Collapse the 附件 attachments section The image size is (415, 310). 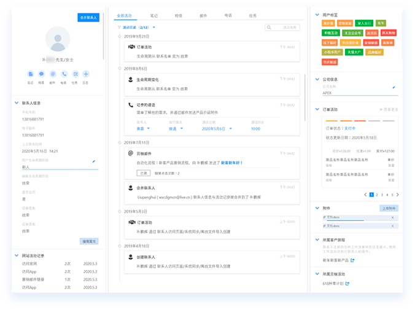317,208
